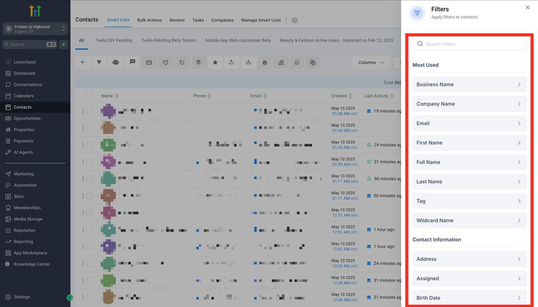This screenshot has height=307, width=538.
Task: Select the All smart list tab
Action: coord(81,40)
